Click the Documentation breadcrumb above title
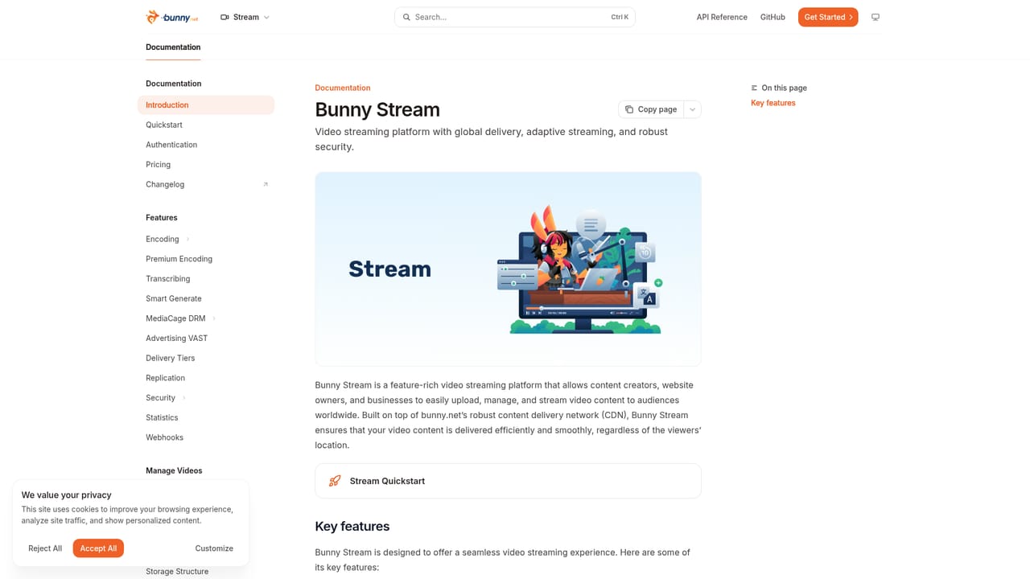This screenshot has width=1030, height=579. 343,88
